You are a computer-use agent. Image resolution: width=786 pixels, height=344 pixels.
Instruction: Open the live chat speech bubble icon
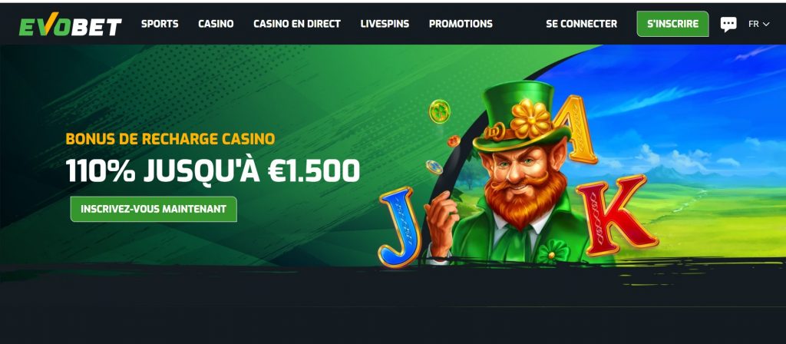click(728, 24)
